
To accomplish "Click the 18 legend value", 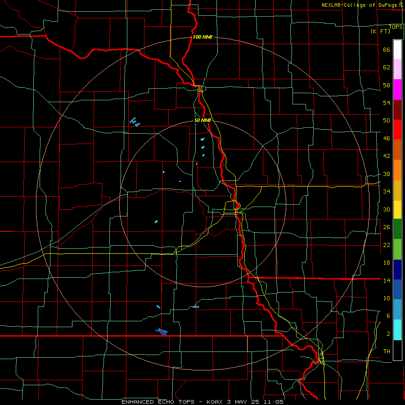I will (387, 263).
